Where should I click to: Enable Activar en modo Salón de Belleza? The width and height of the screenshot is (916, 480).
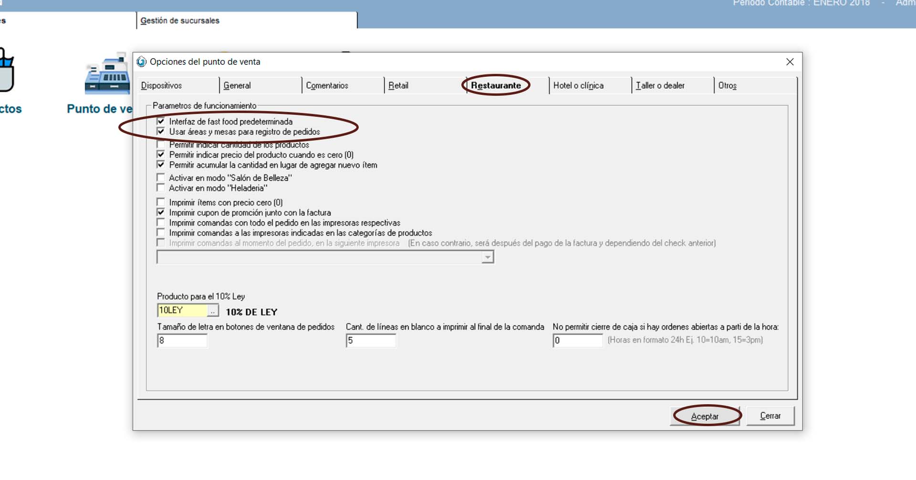point(161,178)
